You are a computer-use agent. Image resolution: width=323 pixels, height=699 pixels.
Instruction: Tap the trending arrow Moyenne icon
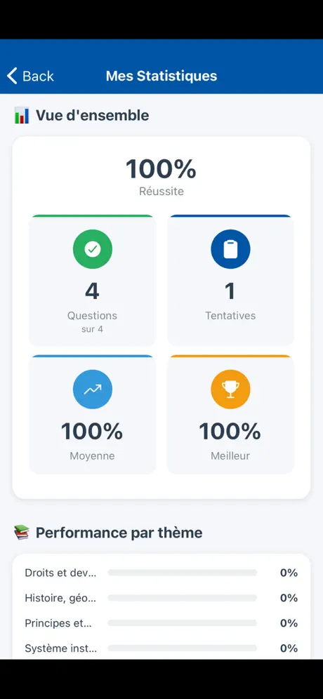93,390
